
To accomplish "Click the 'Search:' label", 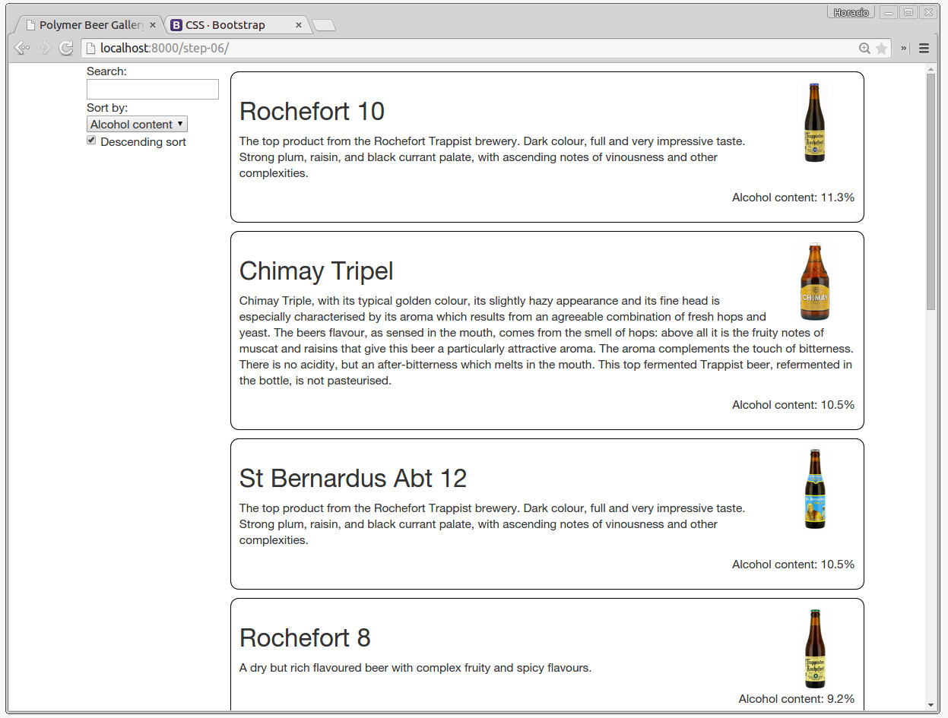I will tap(106, 71).
